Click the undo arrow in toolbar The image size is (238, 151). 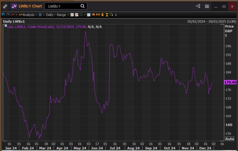pyautogui.click(x=3, y=15)
